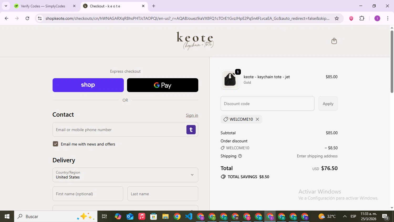Open File Explorer from taskbar
Screen dimensions: 394x222
click(165, 216)
